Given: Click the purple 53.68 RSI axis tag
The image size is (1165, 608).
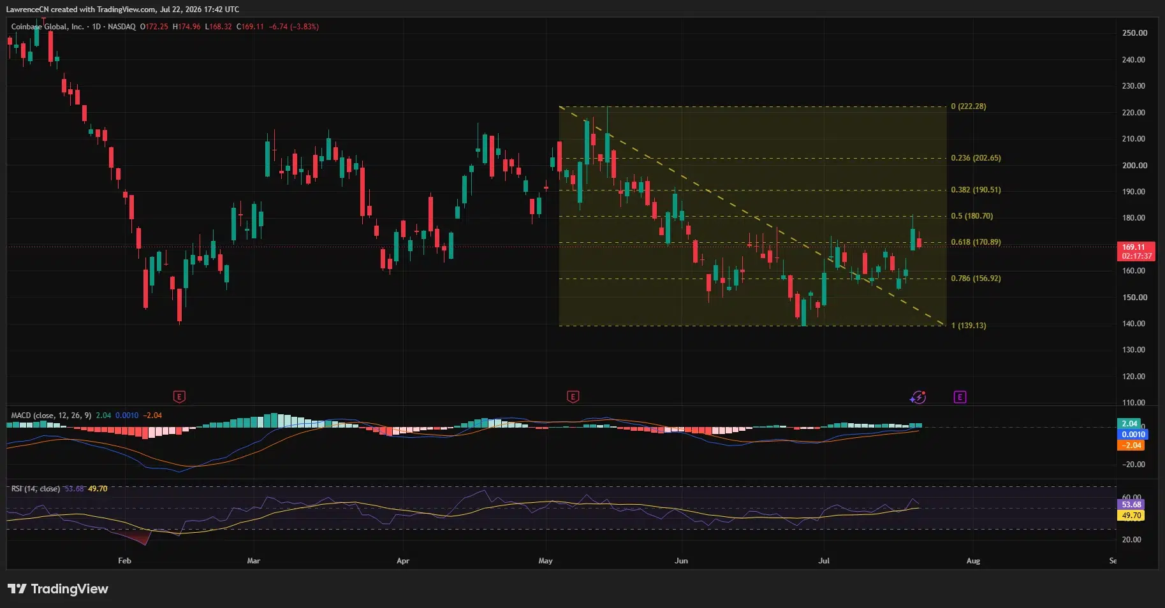Looking at the screenshot, I should point(1131,505).
